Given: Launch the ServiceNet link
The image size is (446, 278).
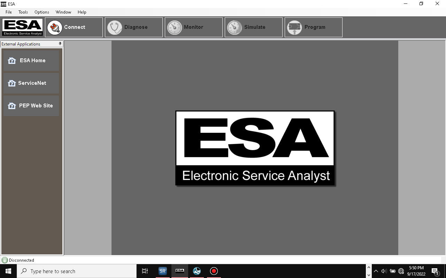Looking at the screenshot, I should [x=31, y=83].
